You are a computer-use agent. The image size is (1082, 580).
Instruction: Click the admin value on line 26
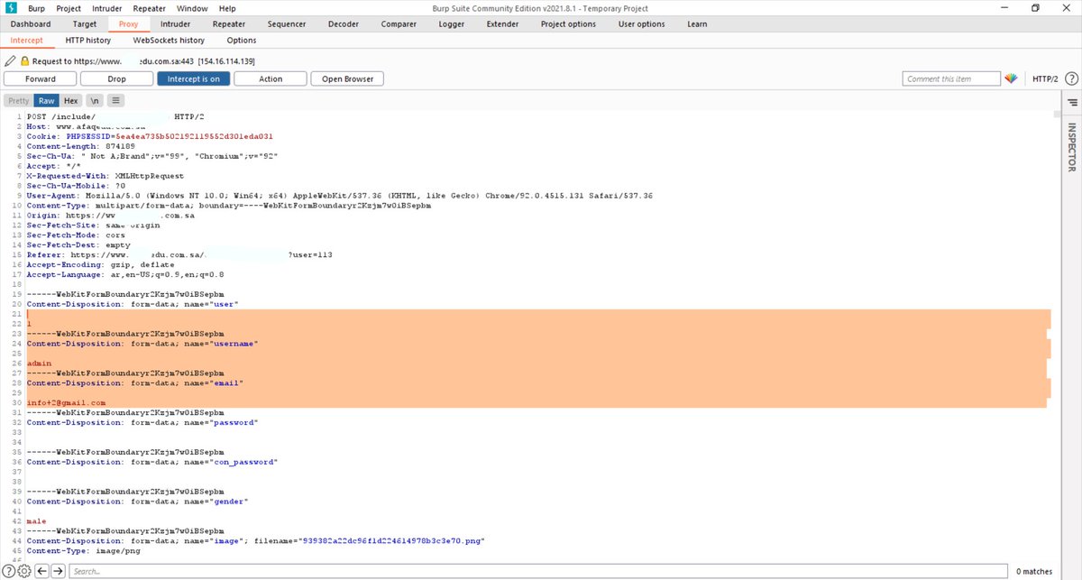pos(40,363)
